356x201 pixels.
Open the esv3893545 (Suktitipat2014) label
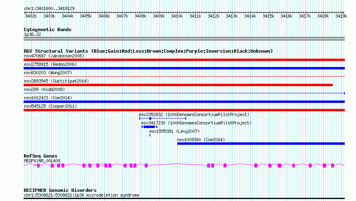click(56, 81)
